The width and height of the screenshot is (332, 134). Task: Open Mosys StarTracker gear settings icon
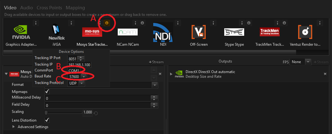[107, 23]
